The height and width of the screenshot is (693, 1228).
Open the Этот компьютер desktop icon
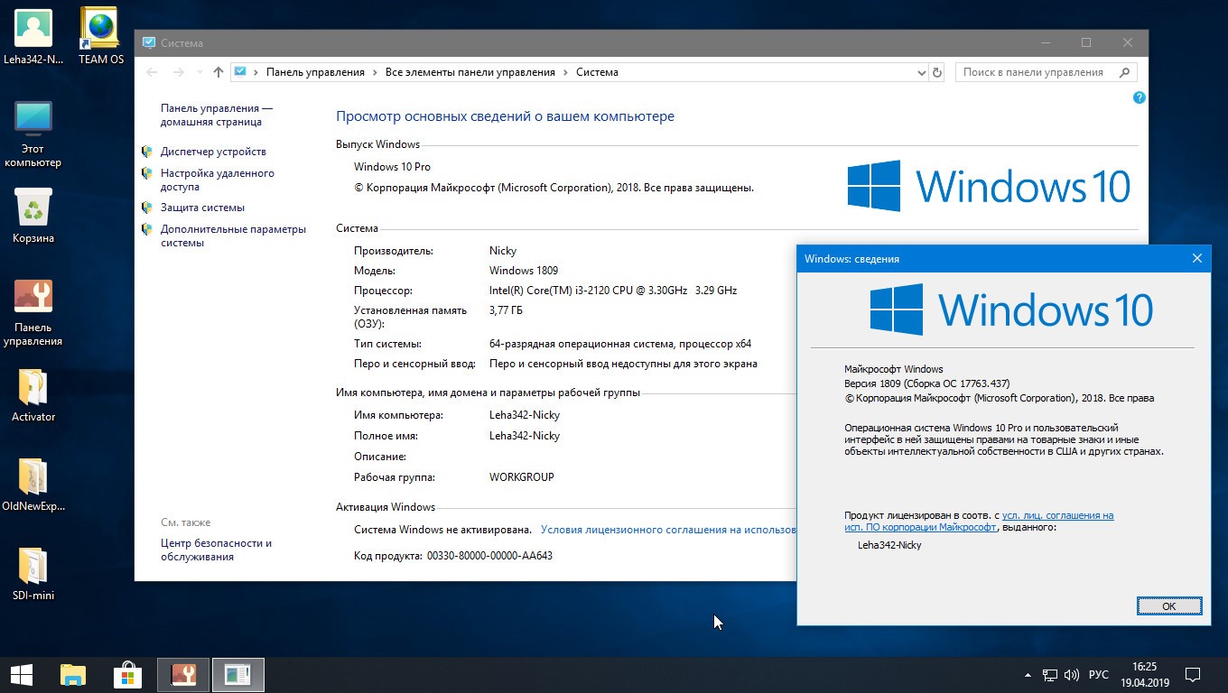33,134
